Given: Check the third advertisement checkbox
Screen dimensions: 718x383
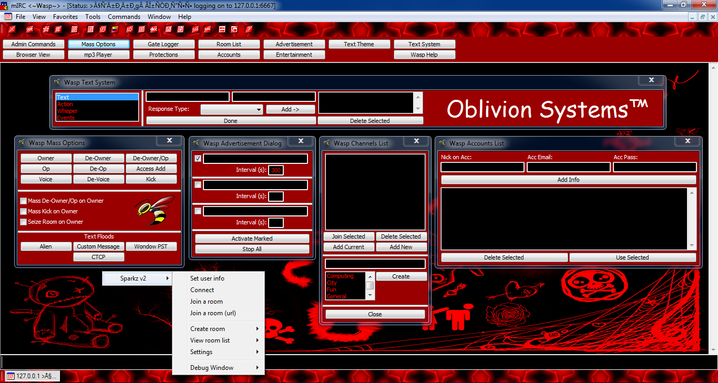Looking at the screenshot, I should click(198, 211).
